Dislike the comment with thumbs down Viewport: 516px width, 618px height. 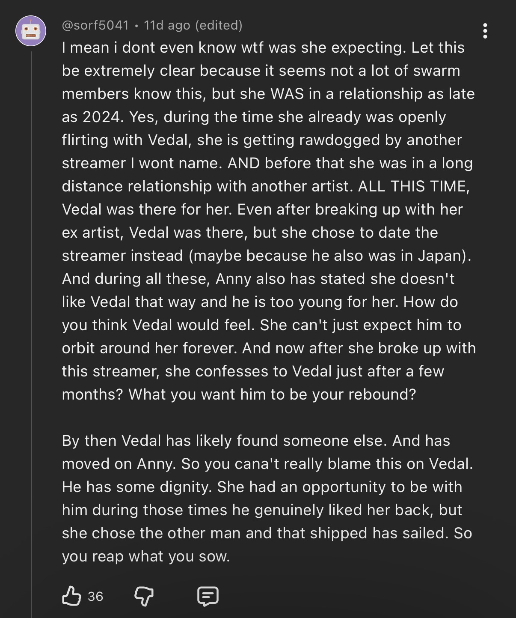pyautogui.click(x=144, y=596)
